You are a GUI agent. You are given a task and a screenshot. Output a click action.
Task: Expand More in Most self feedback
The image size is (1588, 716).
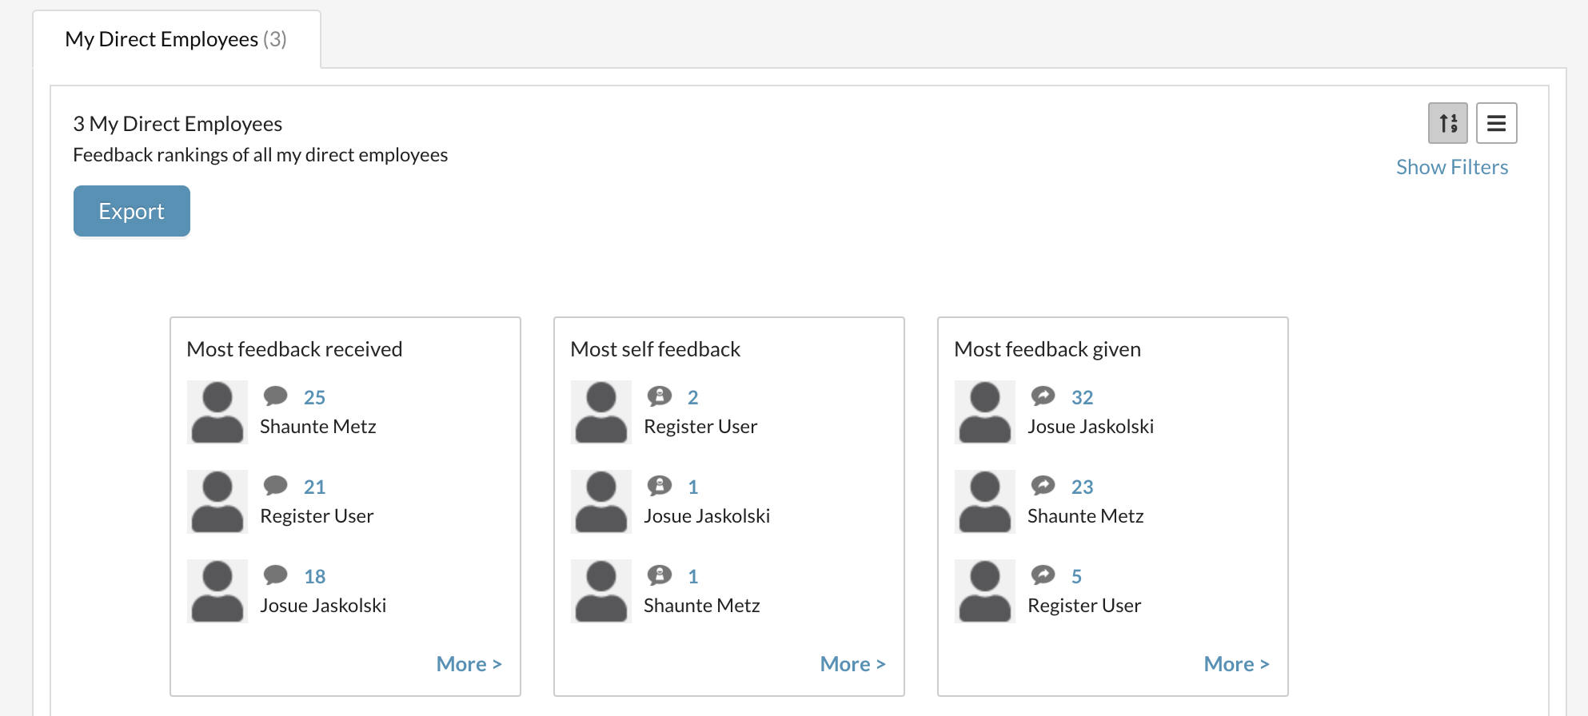click(x=852, y=664)
